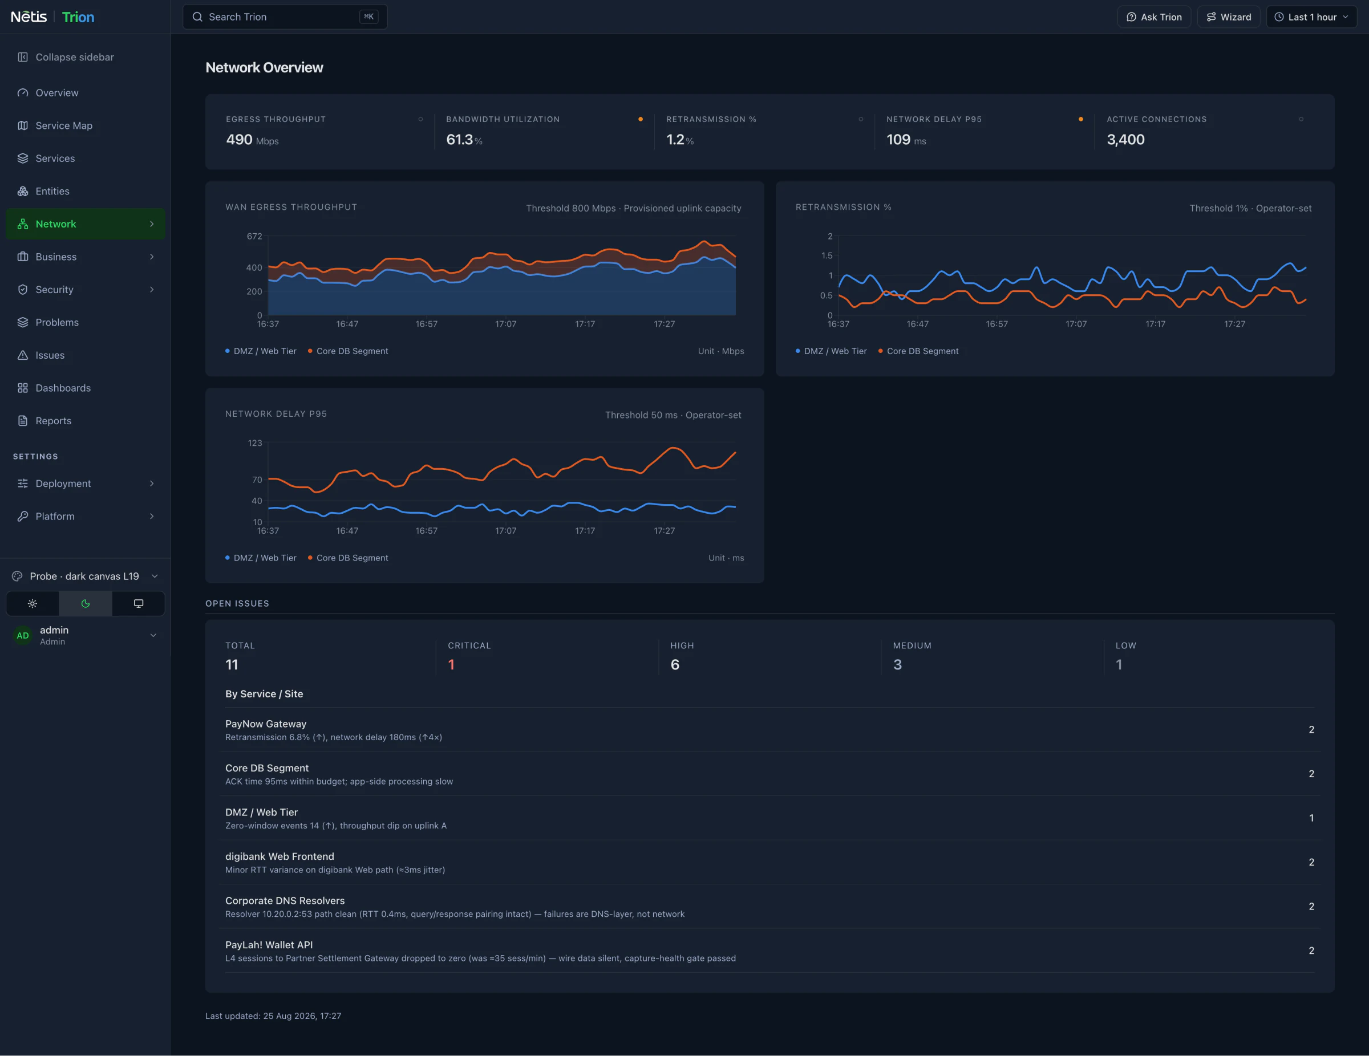Click the Problems layers icon

point(23,322)
